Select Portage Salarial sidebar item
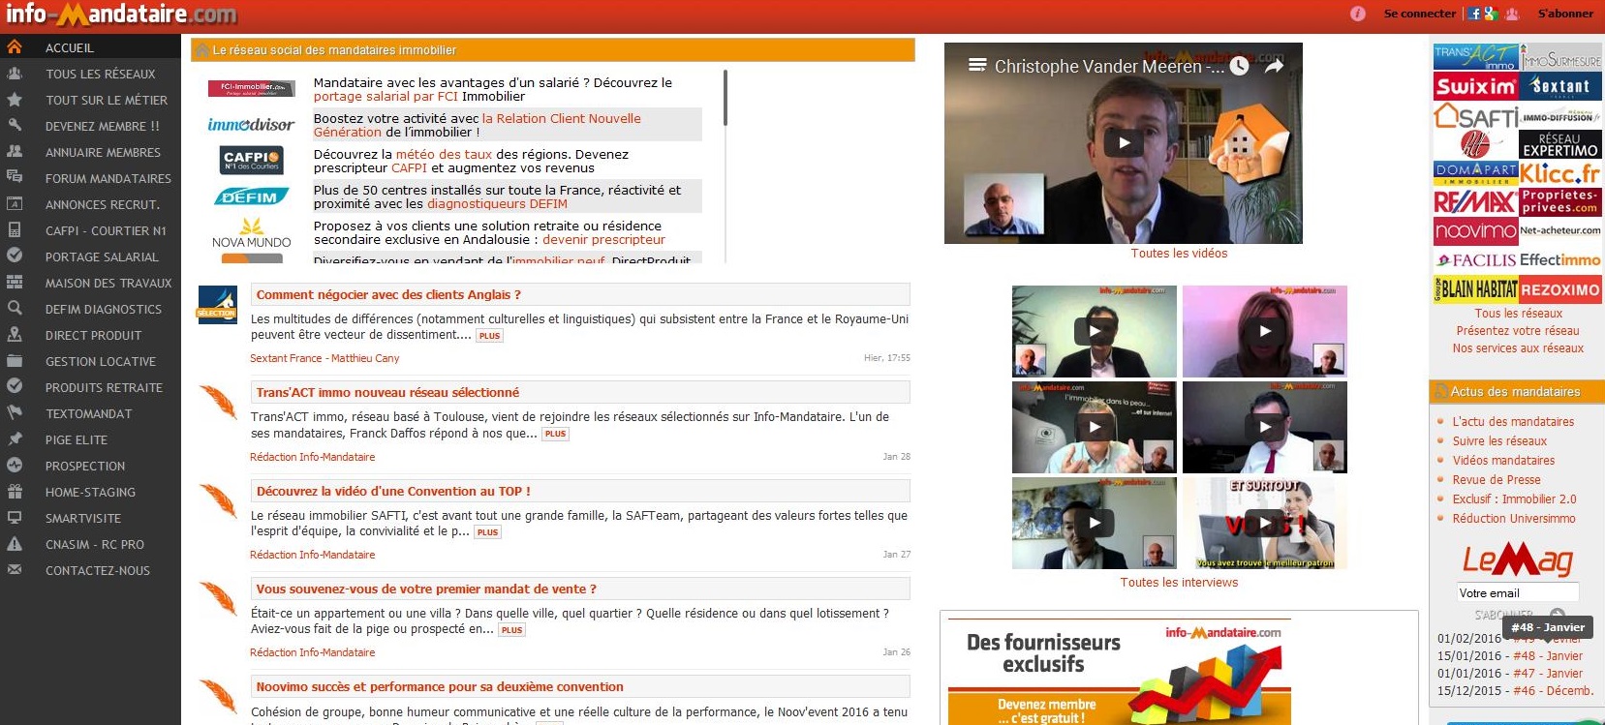 click(102, 257)
